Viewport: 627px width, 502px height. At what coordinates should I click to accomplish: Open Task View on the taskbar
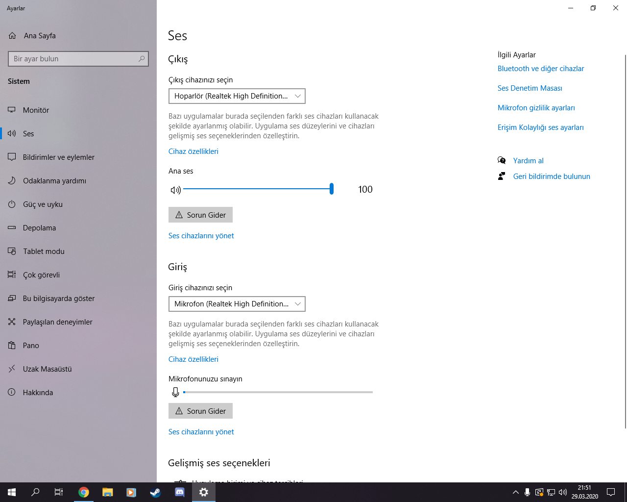(59, 492)
